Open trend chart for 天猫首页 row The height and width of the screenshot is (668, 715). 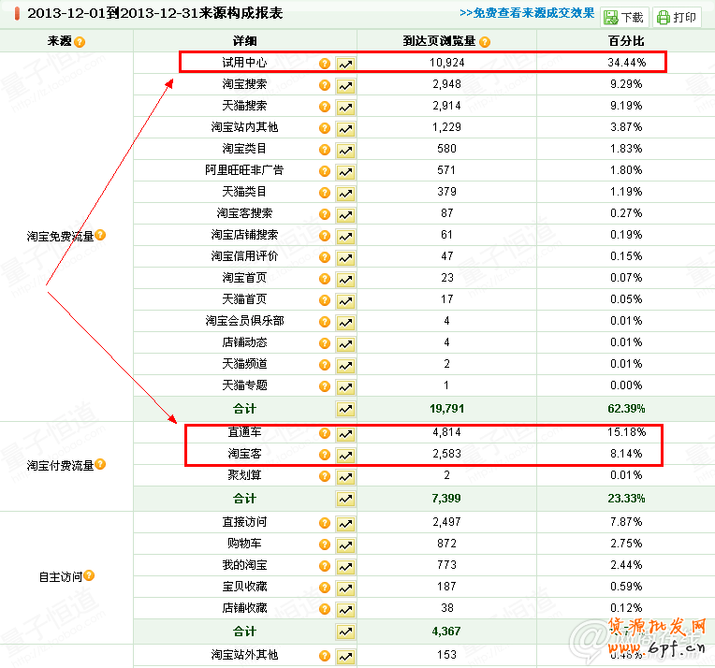click(345, 301)
